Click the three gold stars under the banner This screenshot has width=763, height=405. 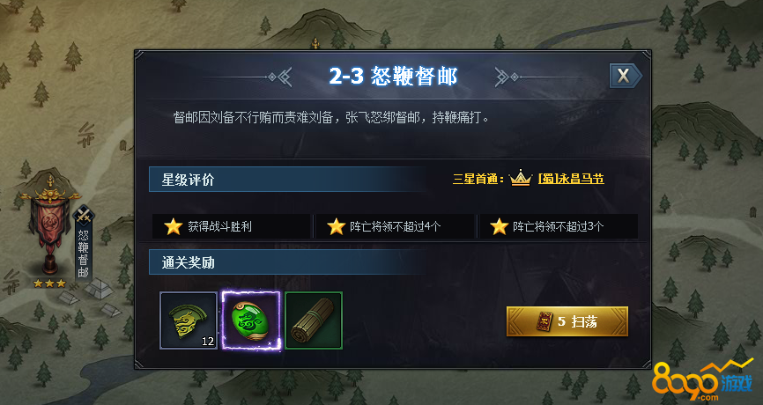pyautogui.click(x=49, y=283)
